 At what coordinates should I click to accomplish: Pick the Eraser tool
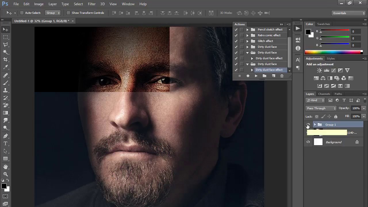5,105
